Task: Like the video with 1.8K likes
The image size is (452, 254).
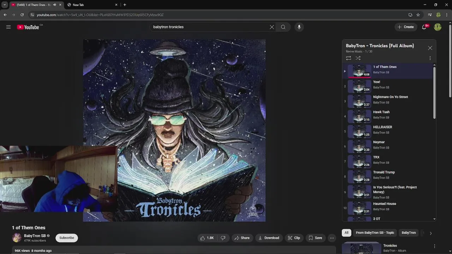Action: click(207, 238)
